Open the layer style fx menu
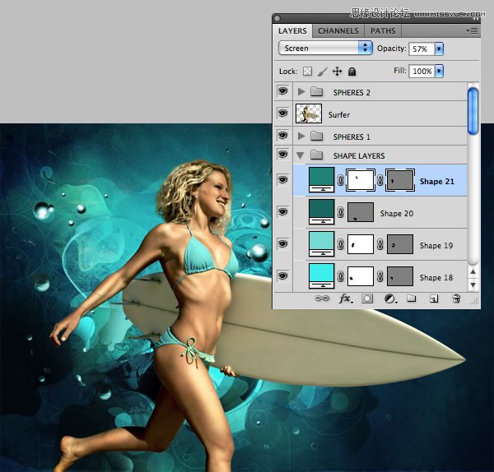494x472 pixels. [345, 299]
